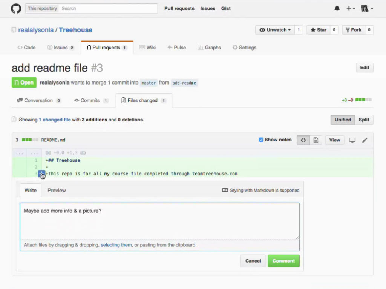Click the 'This repository' search scope label
The width and height of the screenshot is (386, 289).
click(x=42, y=8)
